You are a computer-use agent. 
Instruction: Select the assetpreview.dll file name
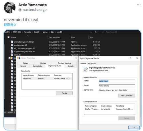point(20,45)
